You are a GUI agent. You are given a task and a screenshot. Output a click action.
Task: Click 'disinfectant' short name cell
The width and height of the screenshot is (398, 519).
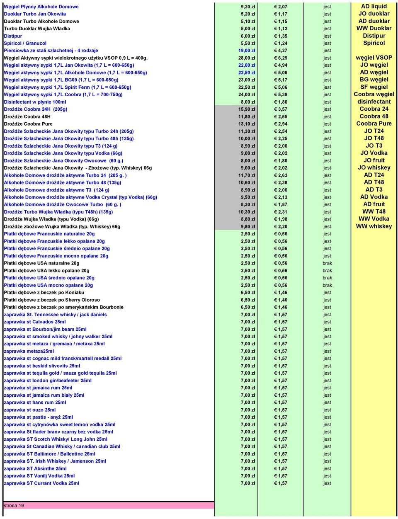(x=374, y=102)
